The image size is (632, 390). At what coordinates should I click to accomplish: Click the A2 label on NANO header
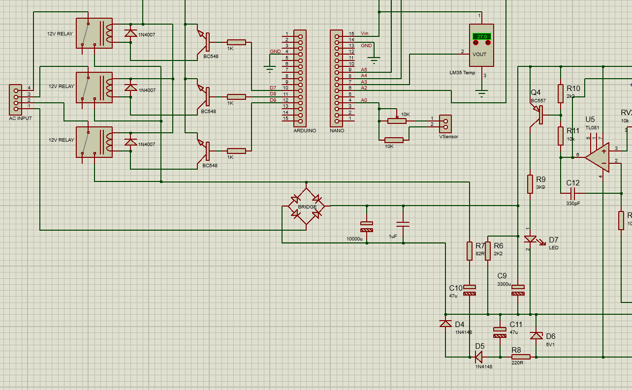coord(364,88)
